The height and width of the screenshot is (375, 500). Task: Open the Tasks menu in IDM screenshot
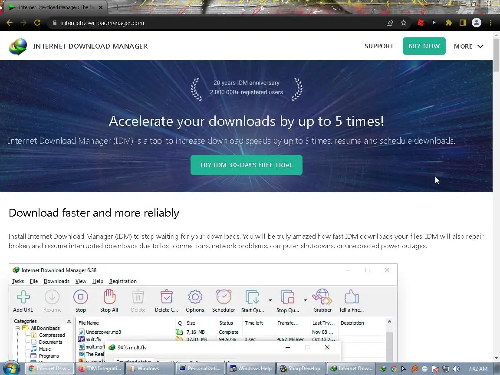coord(18,281)
